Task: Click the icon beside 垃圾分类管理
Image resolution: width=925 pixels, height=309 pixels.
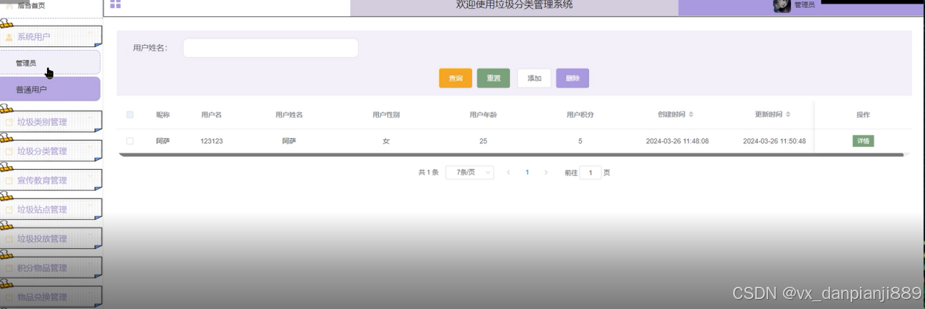Action: (x=9, y=151)
